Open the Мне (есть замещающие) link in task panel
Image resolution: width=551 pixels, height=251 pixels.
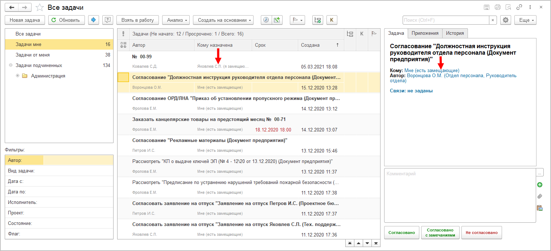[x=432, y=70]
